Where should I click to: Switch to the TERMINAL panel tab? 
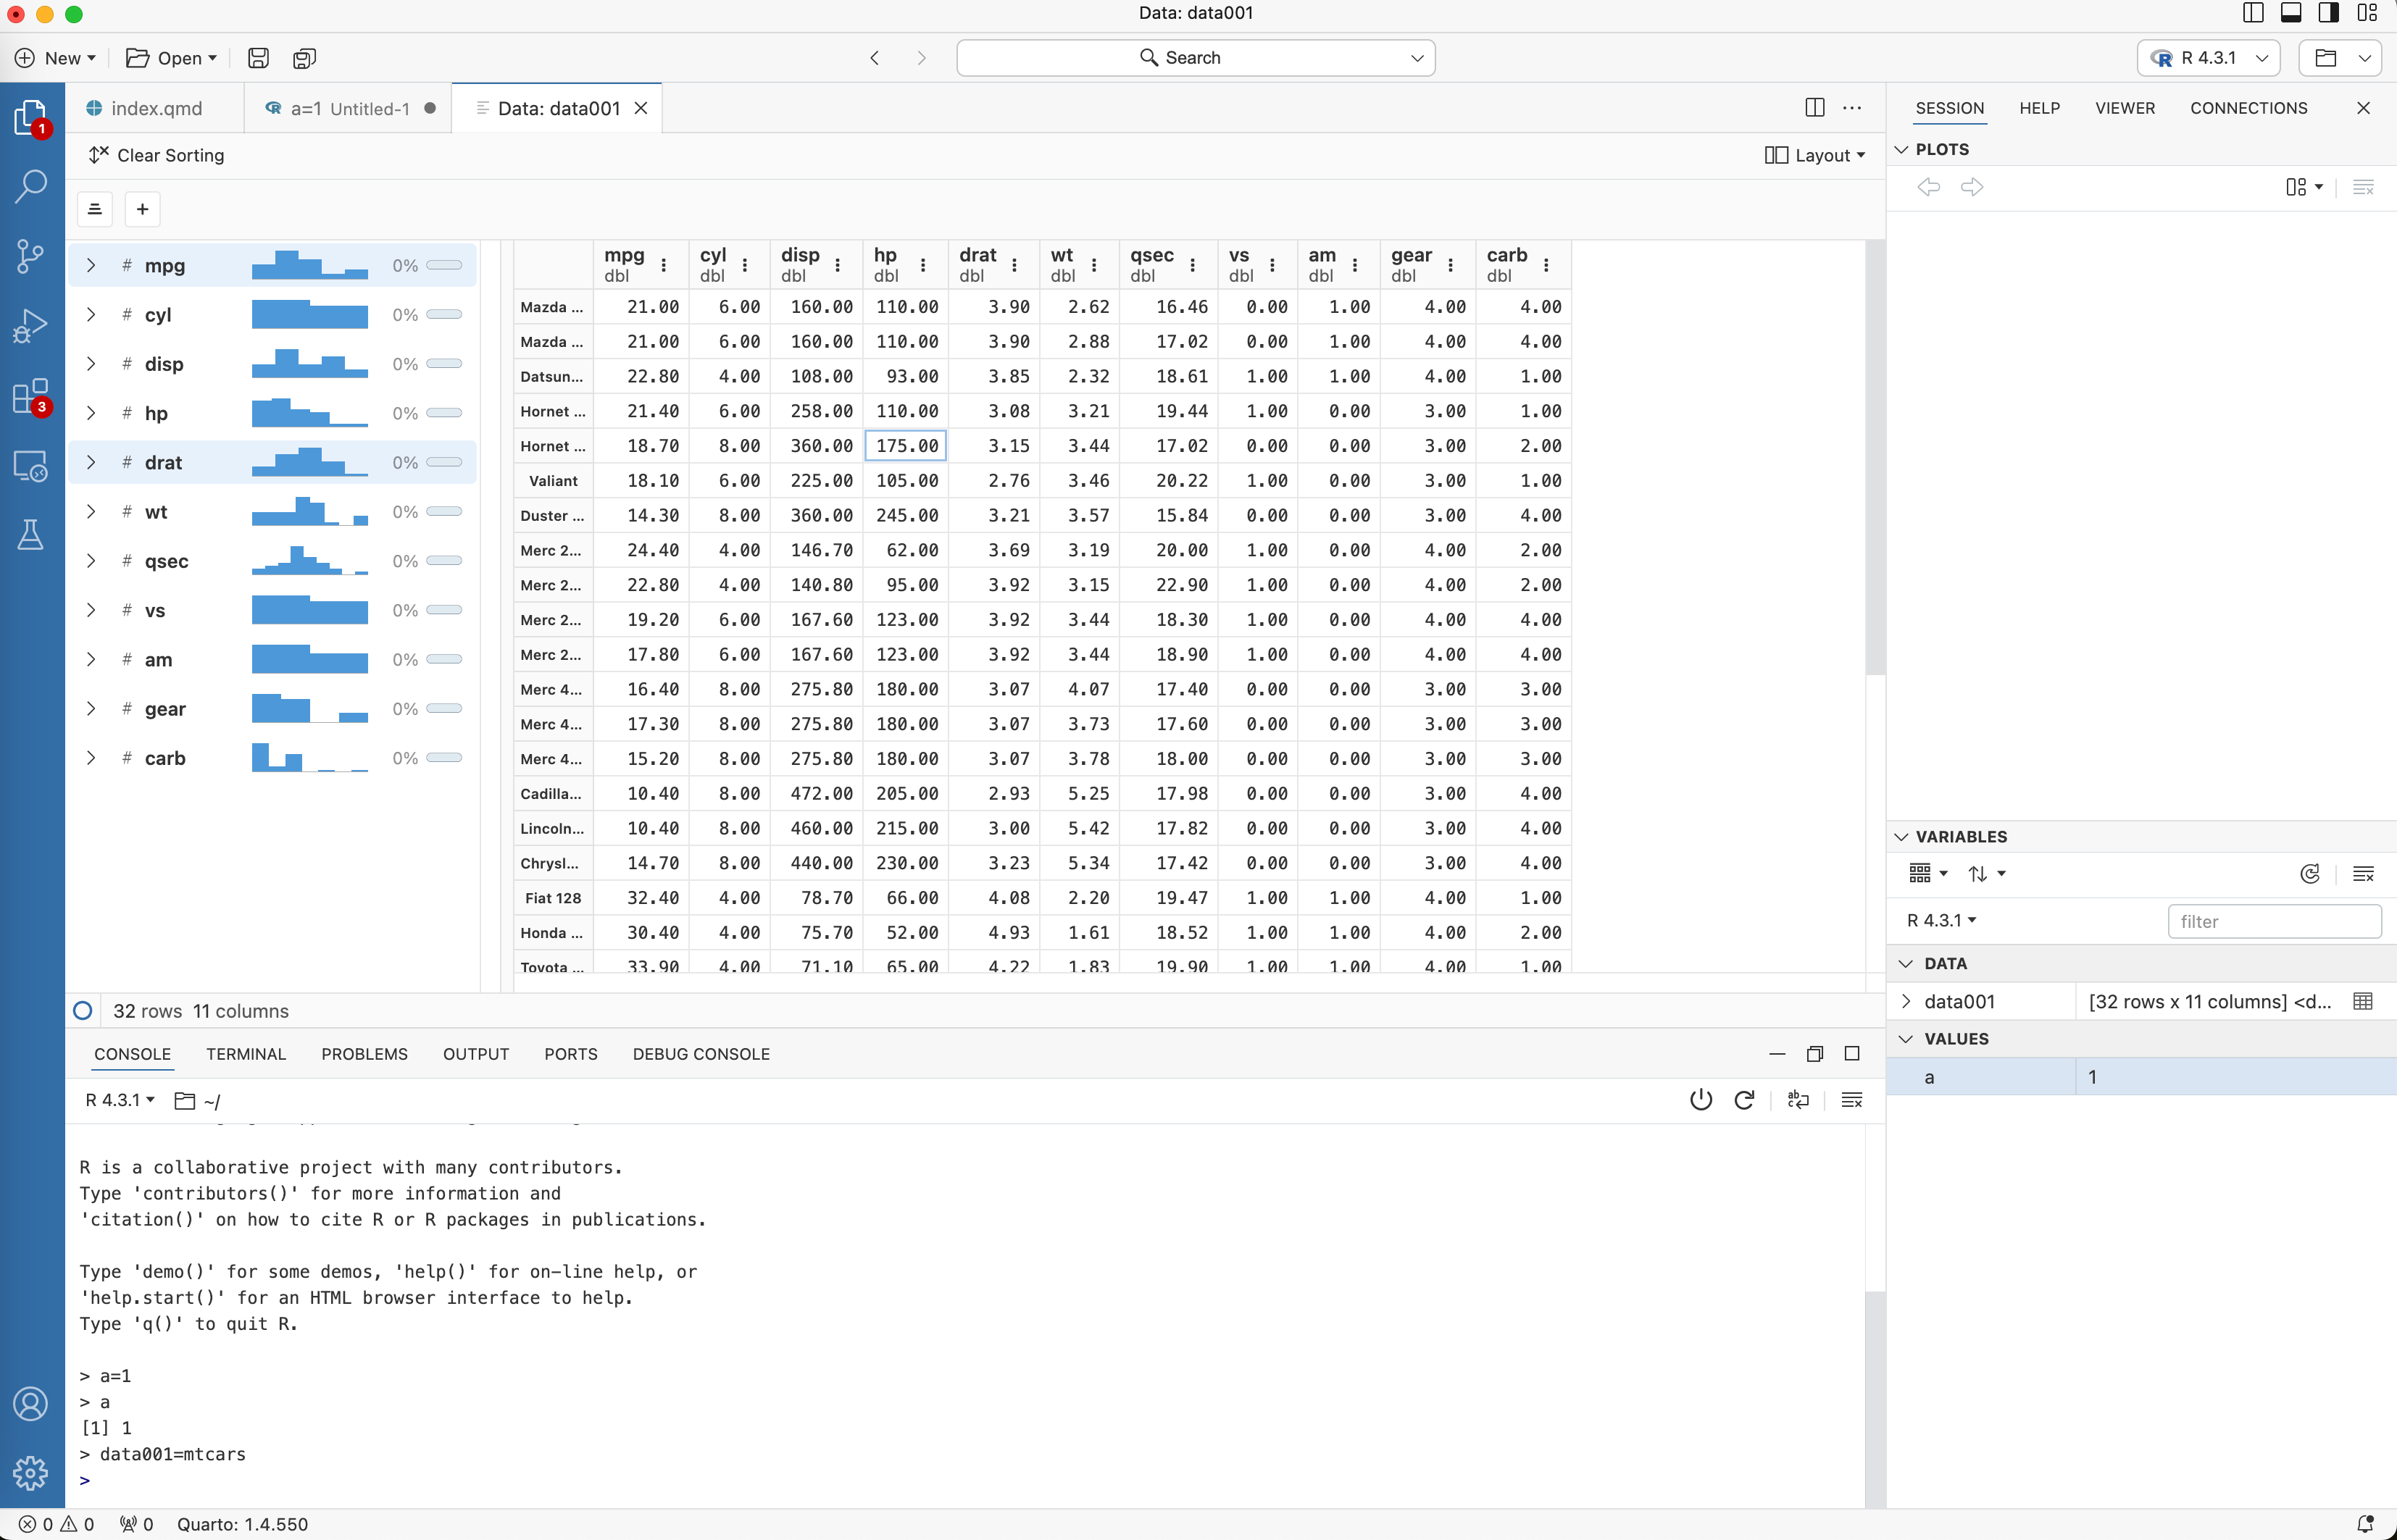245,1054
